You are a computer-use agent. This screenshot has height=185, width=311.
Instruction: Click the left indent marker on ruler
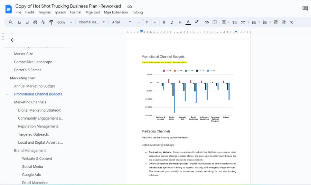click(x=142, y=31)
